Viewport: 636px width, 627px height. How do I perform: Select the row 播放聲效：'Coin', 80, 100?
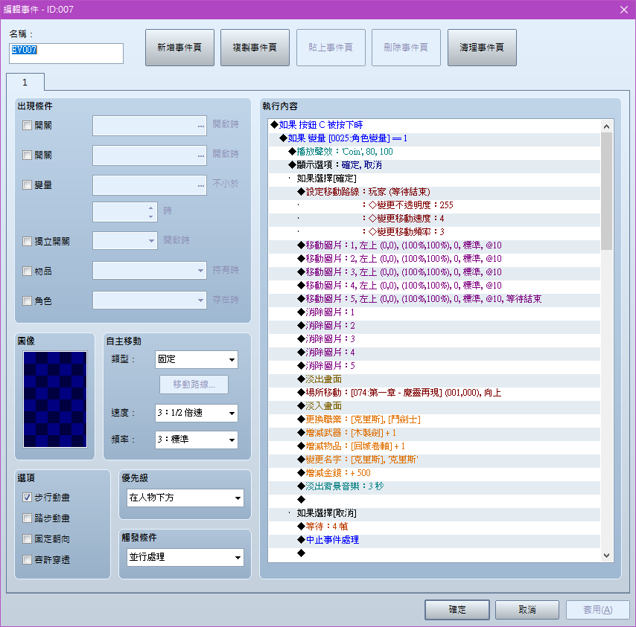point(434,152)
